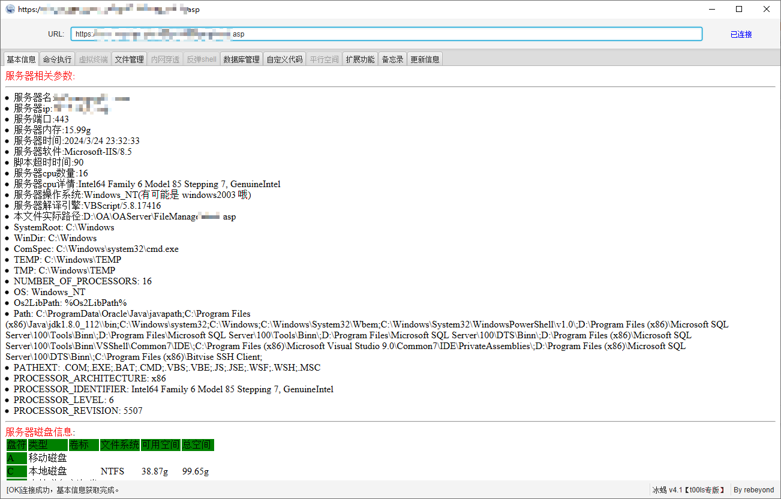Maximize the application window
The height and width of the screenshot is (499, 781).
[739, 9]
